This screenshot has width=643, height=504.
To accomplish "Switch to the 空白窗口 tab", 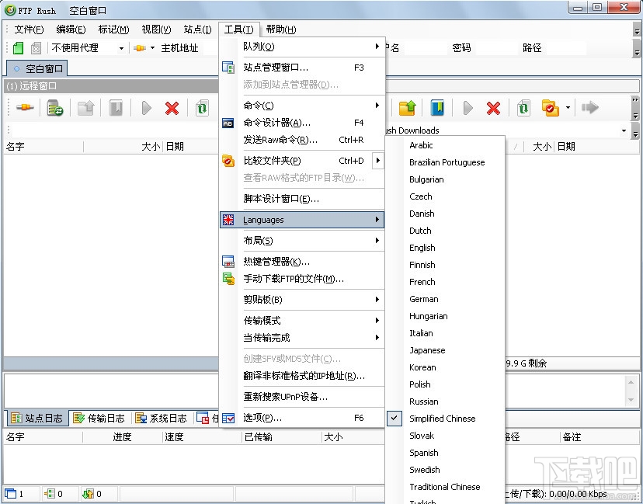I will [x=37, y=68].
